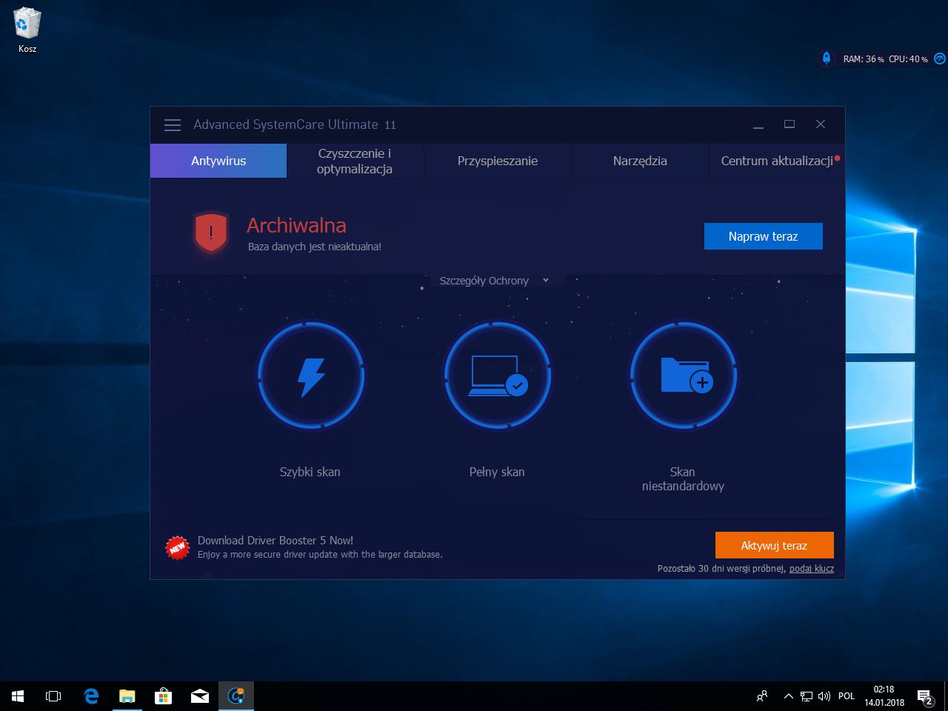Click the POL language indicator in taskbar
Viewport: 948px width, 711px height.
847,696
